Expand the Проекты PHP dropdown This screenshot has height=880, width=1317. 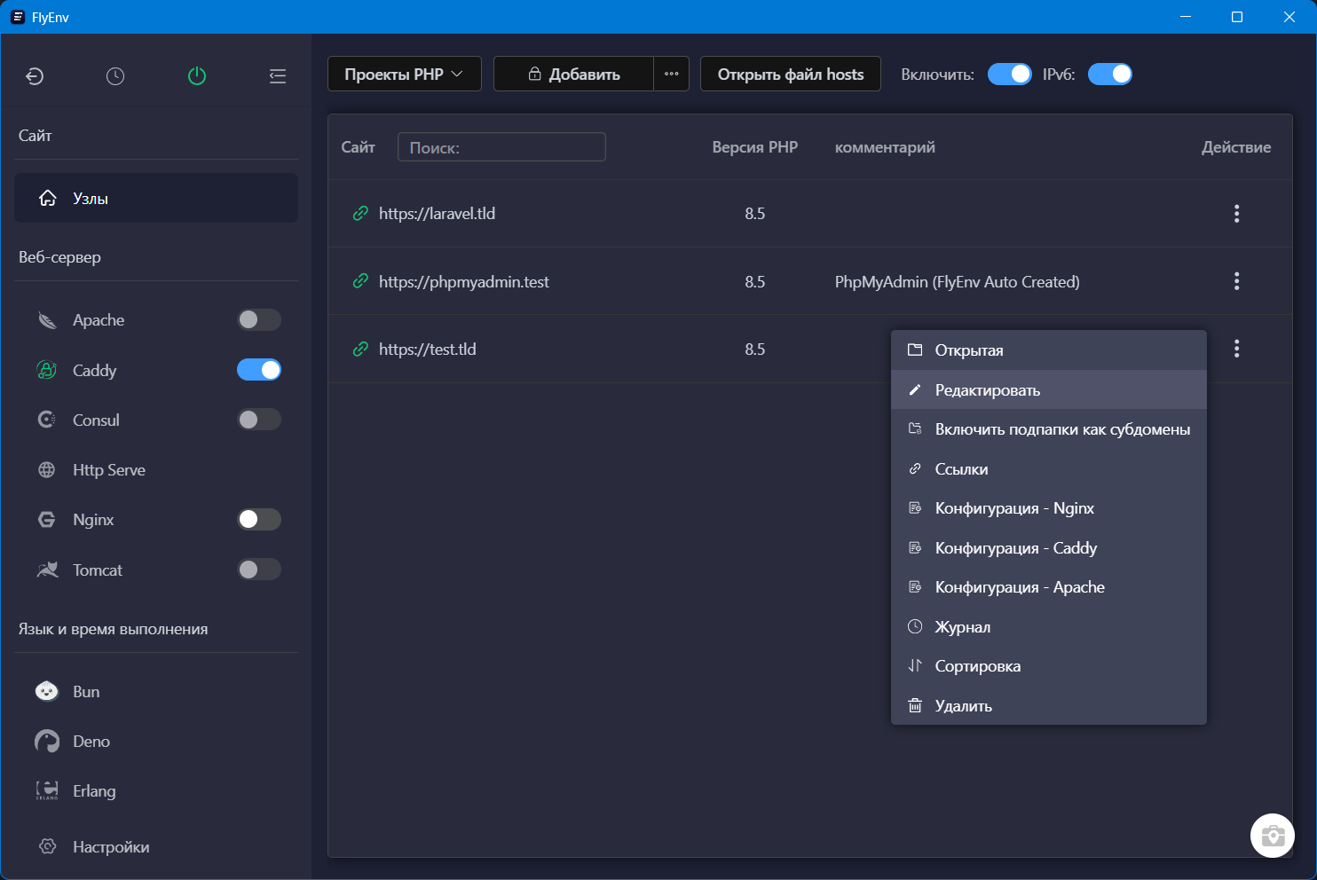[x=404, y=75]
